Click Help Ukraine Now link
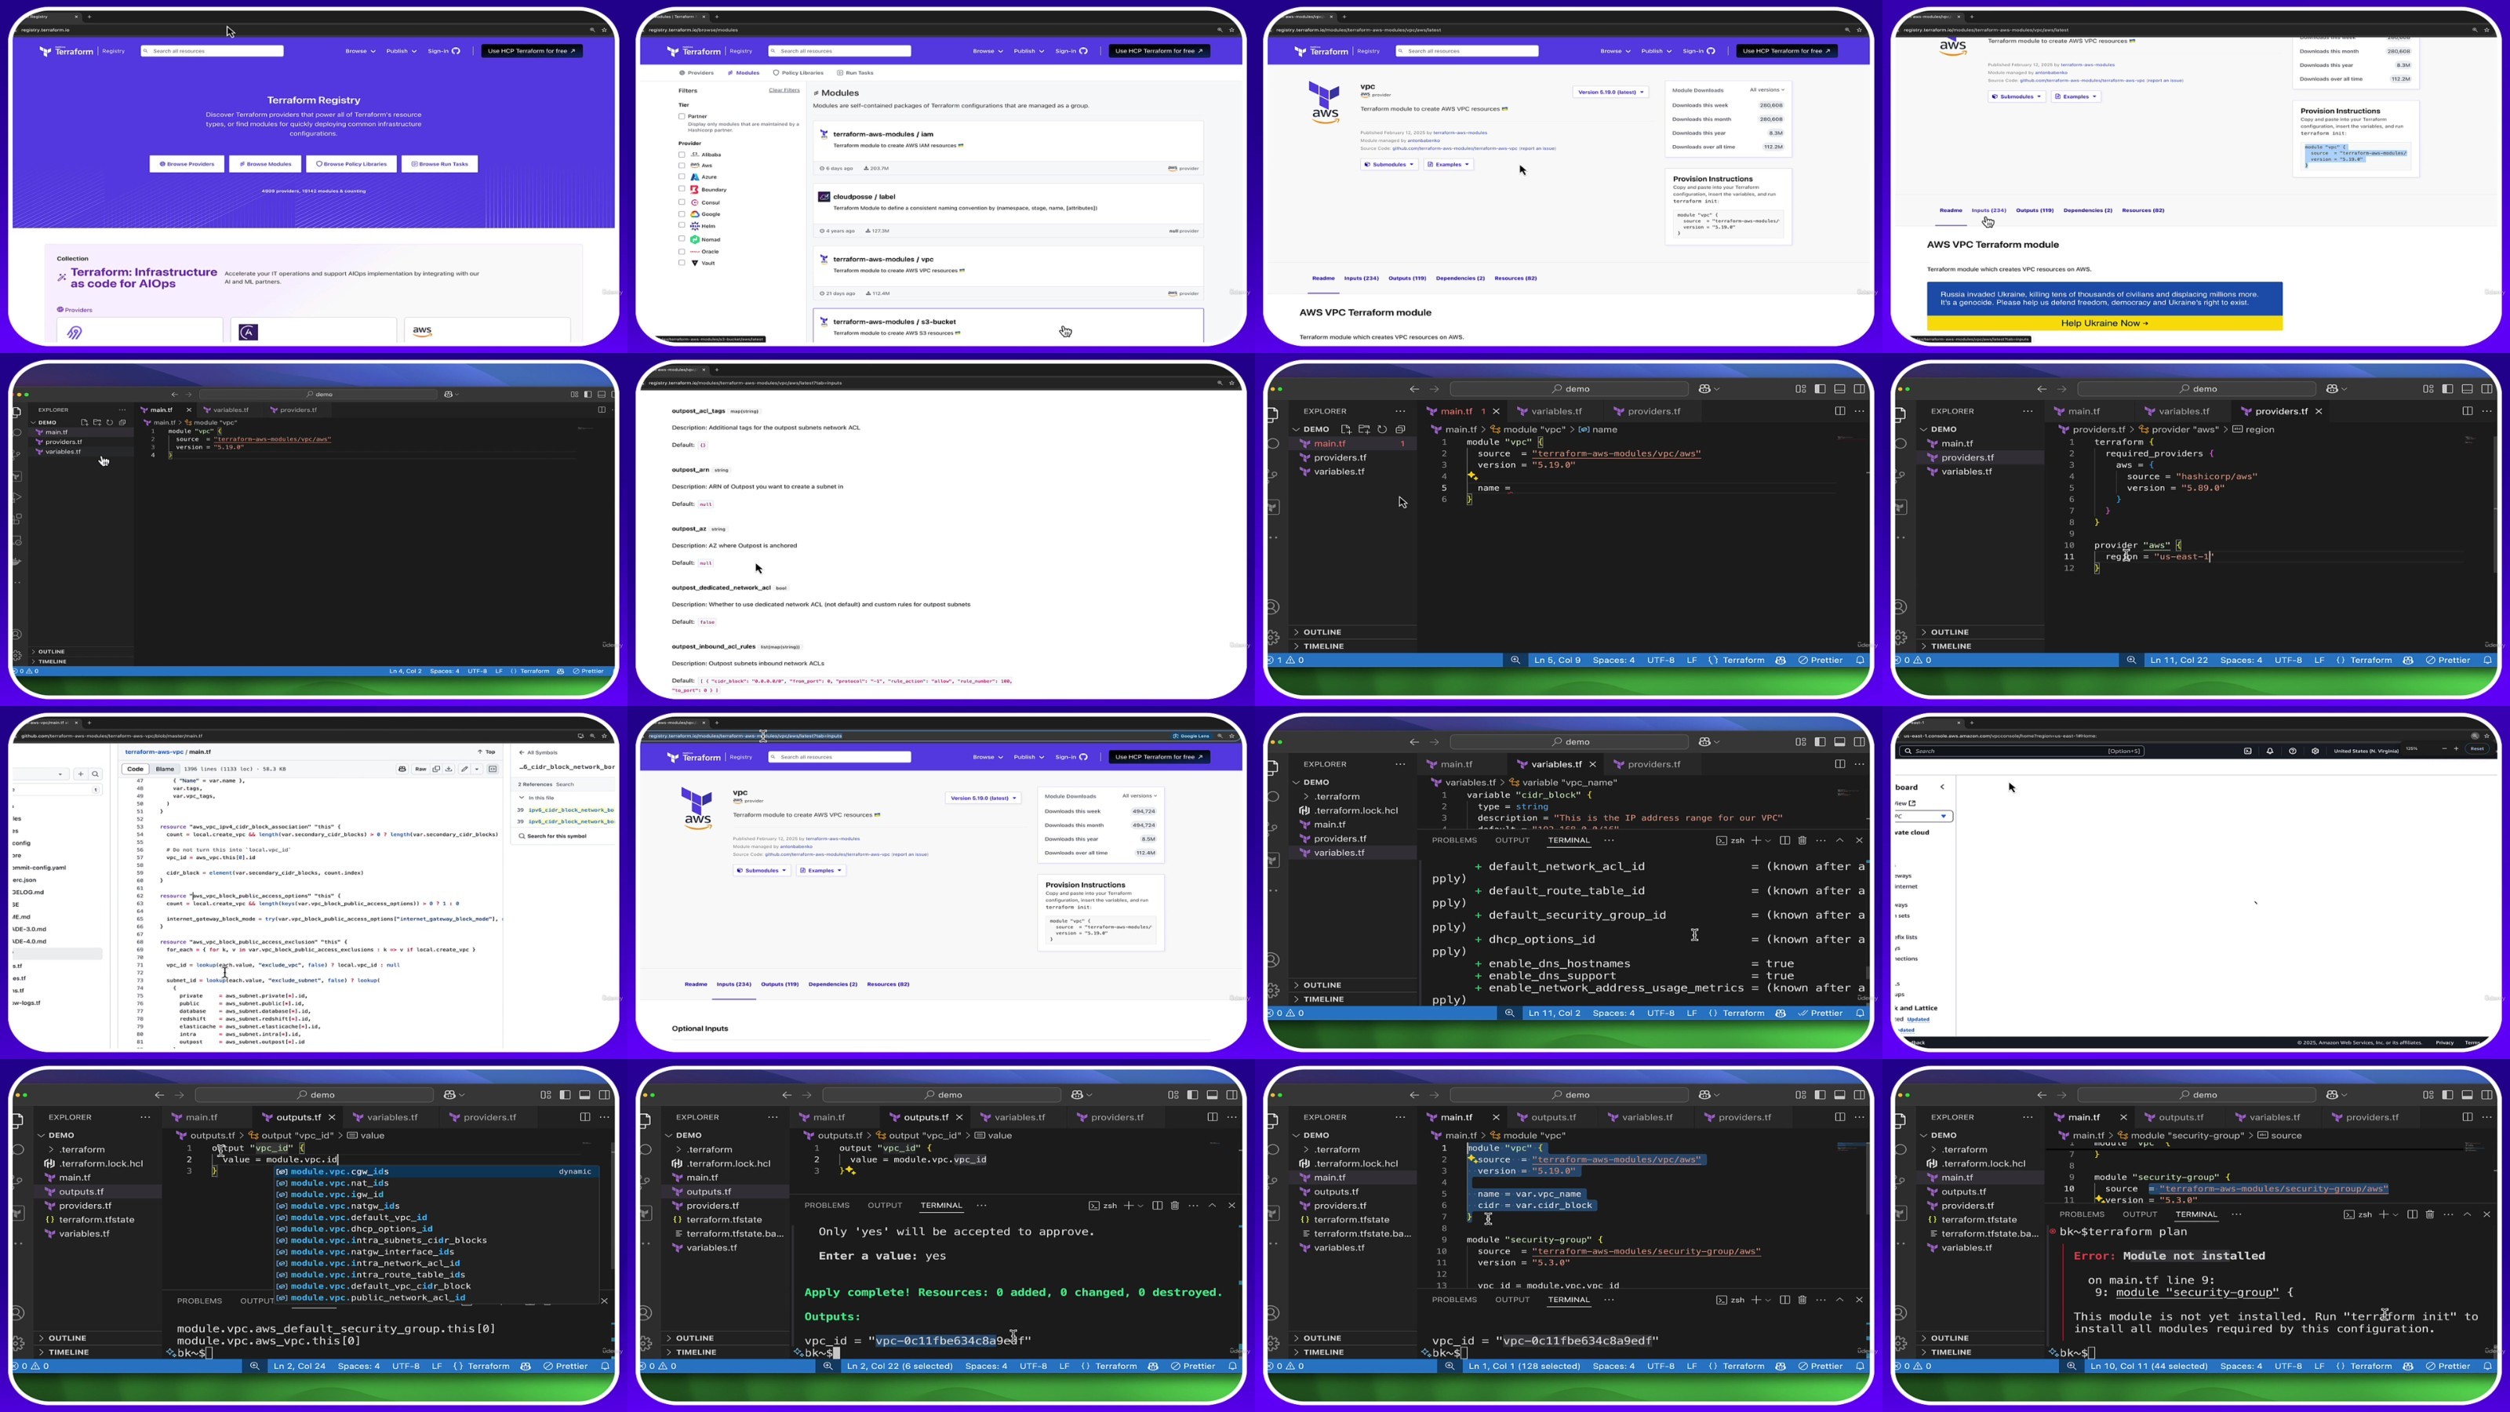 pyautogui.click(x=2104, y=323)
